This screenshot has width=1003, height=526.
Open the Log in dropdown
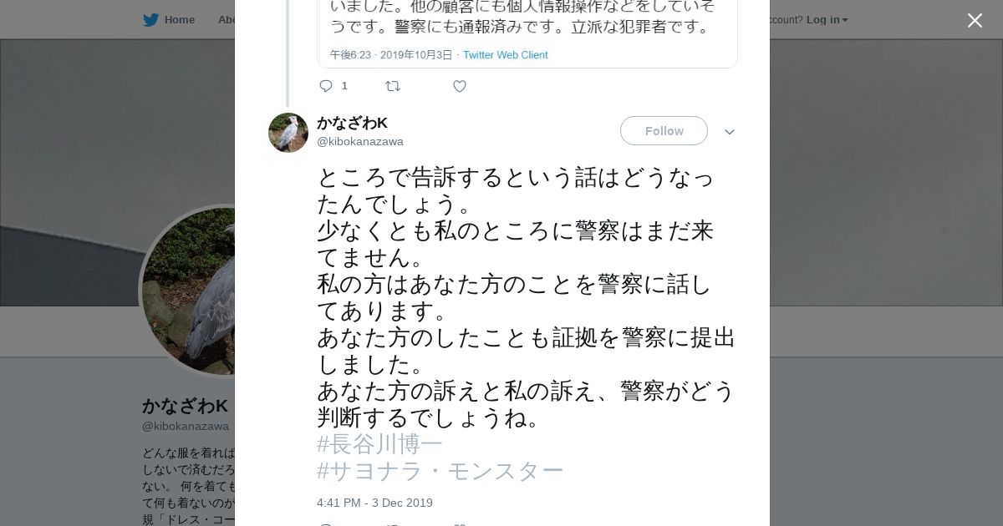point(827,20)
